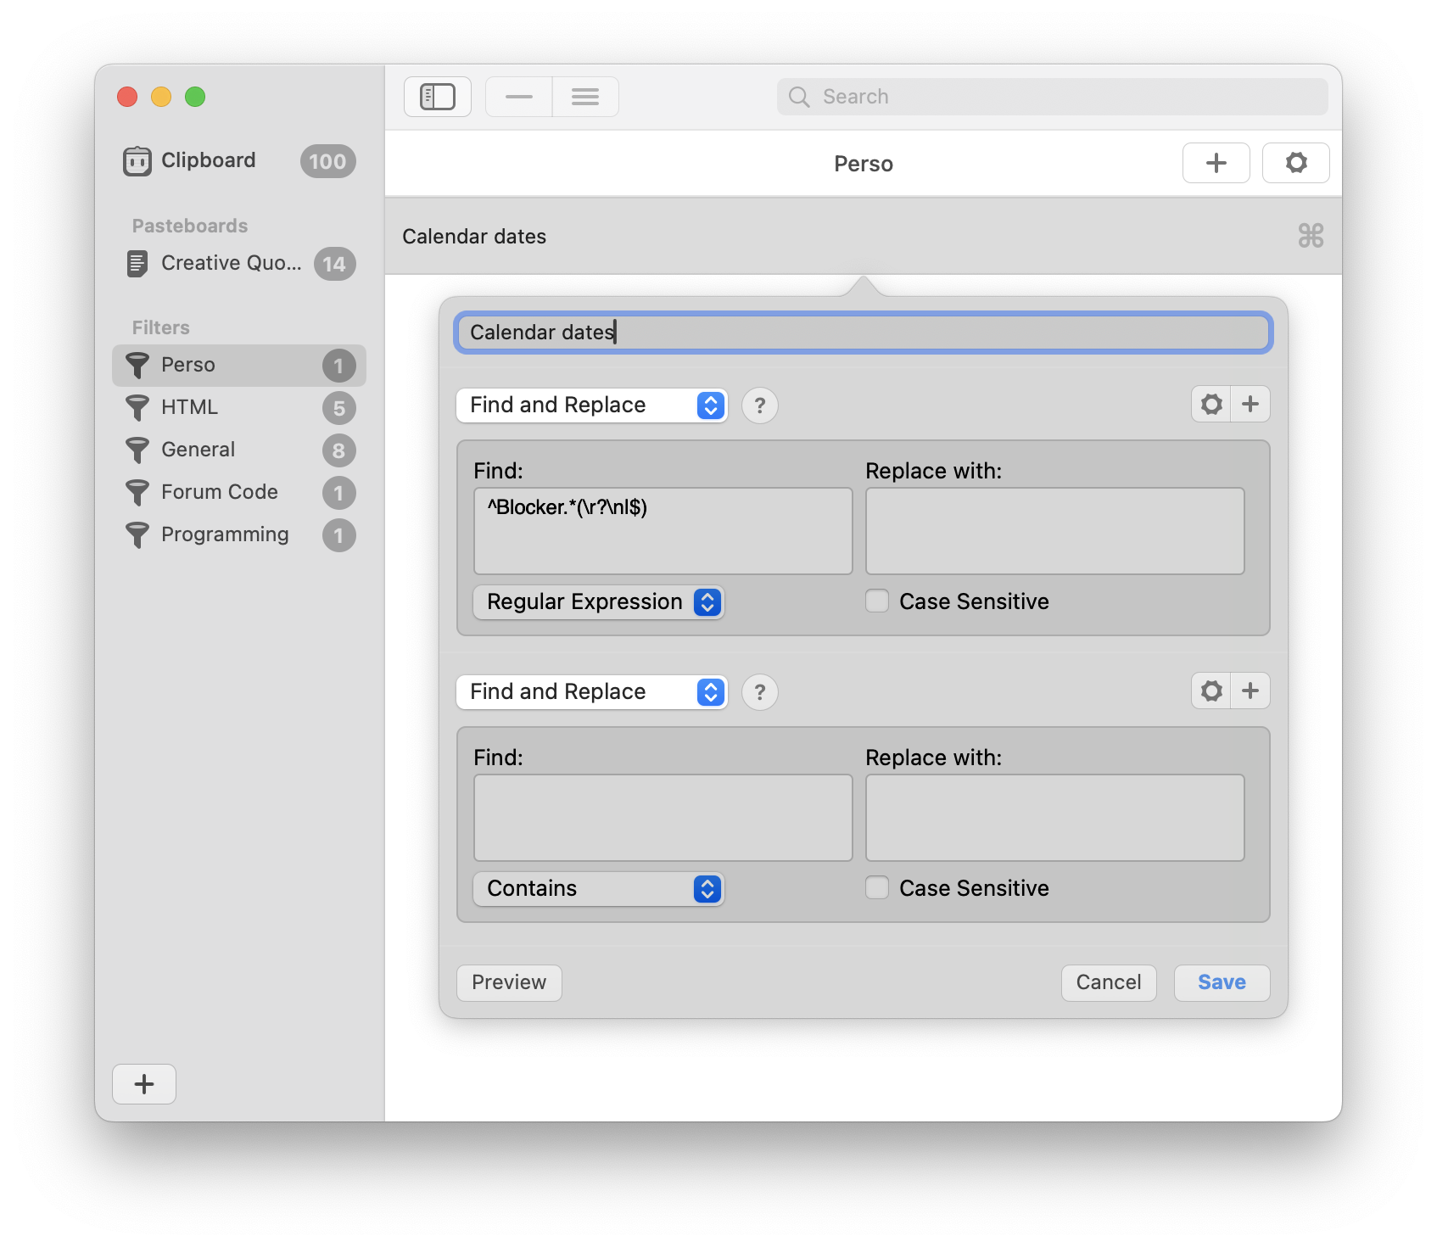Click the keyboard shortcut command icon
The image size is (1437, 1247).
pyautogui.click(x=1310, y=236)
